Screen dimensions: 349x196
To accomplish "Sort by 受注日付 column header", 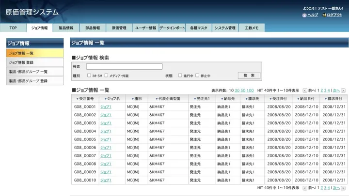I will coord(278,99).
